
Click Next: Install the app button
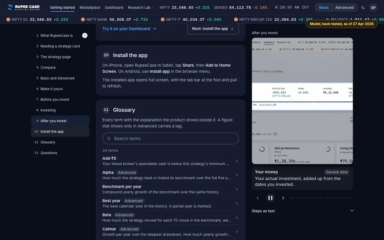click(x=213, y=28)
